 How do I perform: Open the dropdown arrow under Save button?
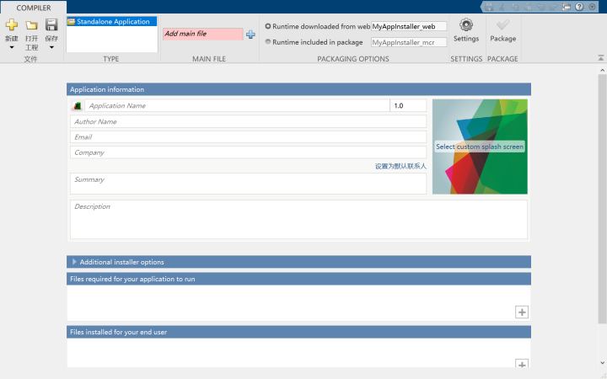click(x=51, y=47)
